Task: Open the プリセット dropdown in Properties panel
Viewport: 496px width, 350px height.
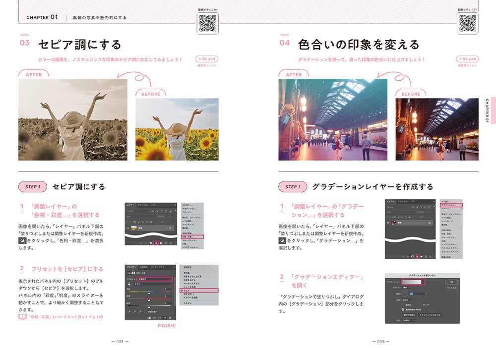Action: [154, 279]
